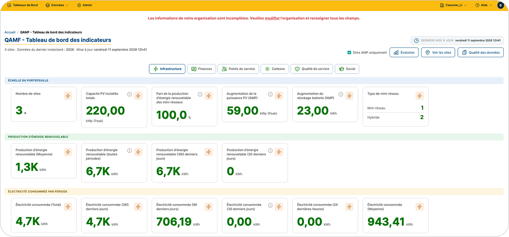Open Tableaux de Bord menu

click(22, 5)
